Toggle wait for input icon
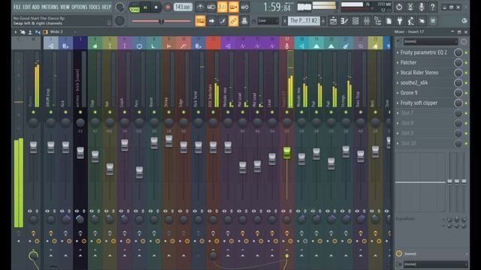The image size is (481, 270). click(211, 7)
